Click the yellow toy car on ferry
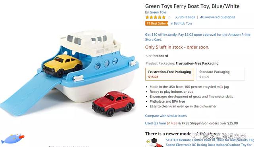 pos(63,65)
